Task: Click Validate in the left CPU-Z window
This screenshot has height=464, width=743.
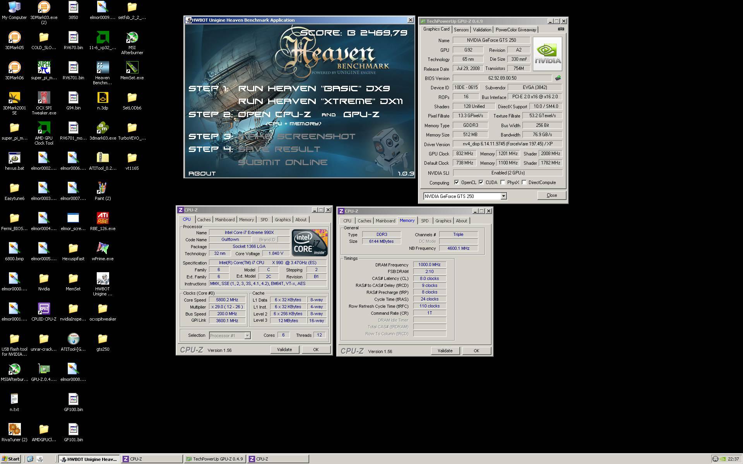Action: [284, 350]
